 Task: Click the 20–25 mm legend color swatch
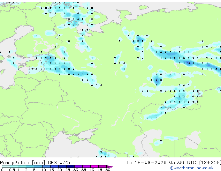tap(62, 166)
